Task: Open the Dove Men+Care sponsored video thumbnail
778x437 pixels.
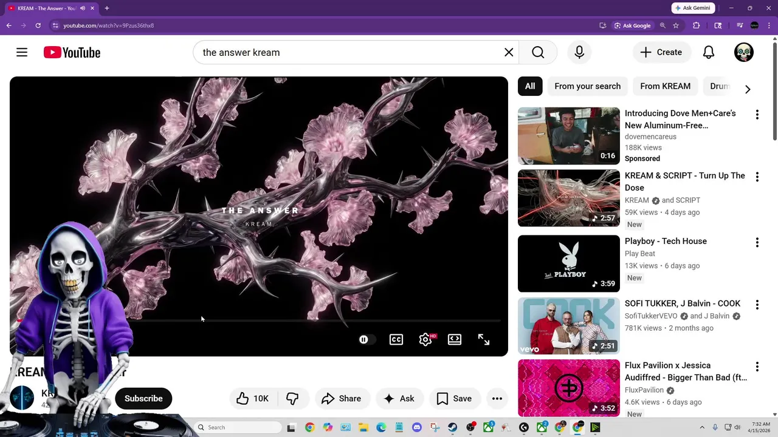Action: click(569, 136)
